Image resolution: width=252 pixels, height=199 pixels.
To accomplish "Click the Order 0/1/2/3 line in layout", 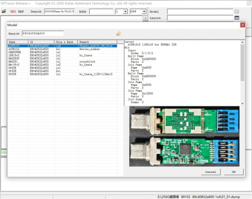I will pos(142,53).
